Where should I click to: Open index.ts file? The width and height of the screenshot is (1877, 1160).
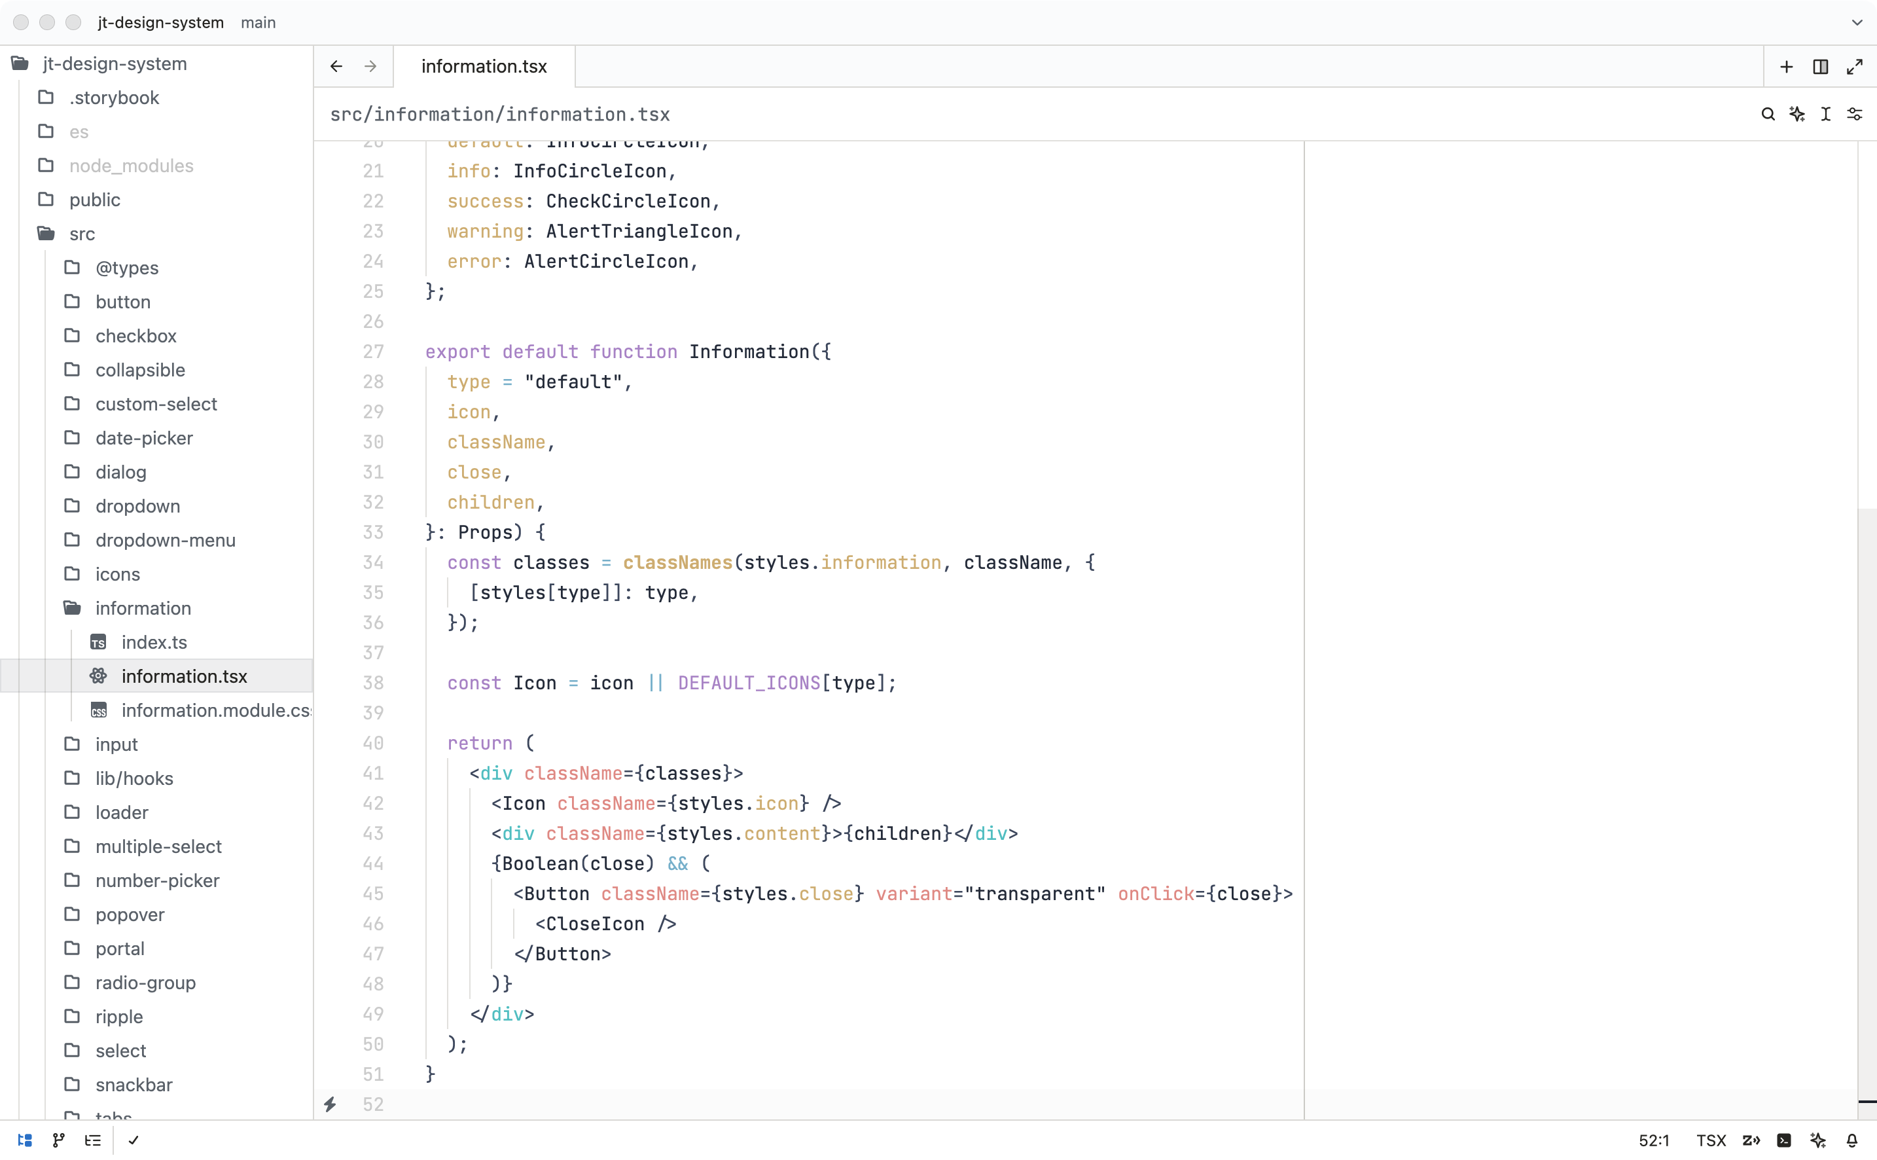(156, 642)
